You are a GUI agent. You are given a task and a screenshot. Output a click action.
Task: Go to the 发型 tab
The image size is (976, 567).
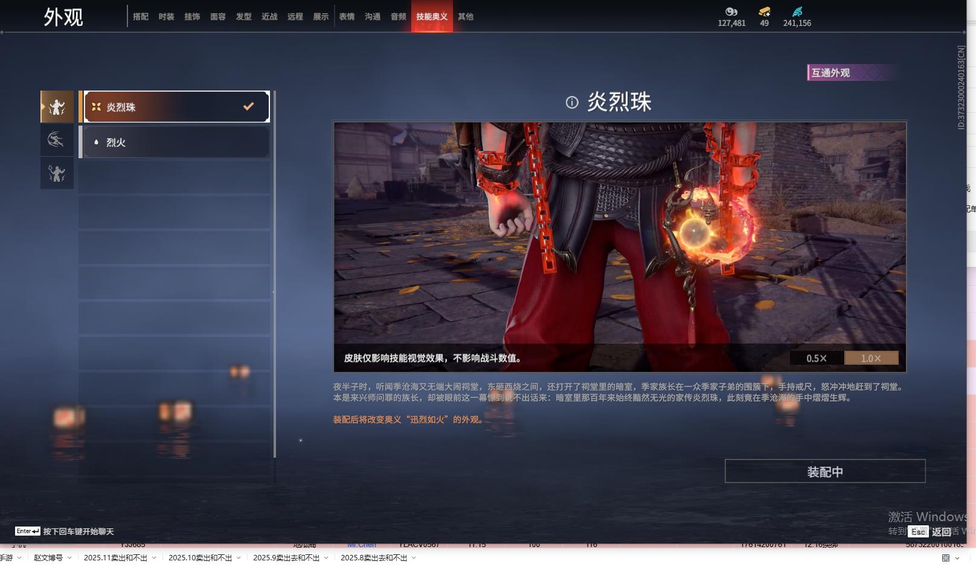pyautogui.click(x=244, y=17)
